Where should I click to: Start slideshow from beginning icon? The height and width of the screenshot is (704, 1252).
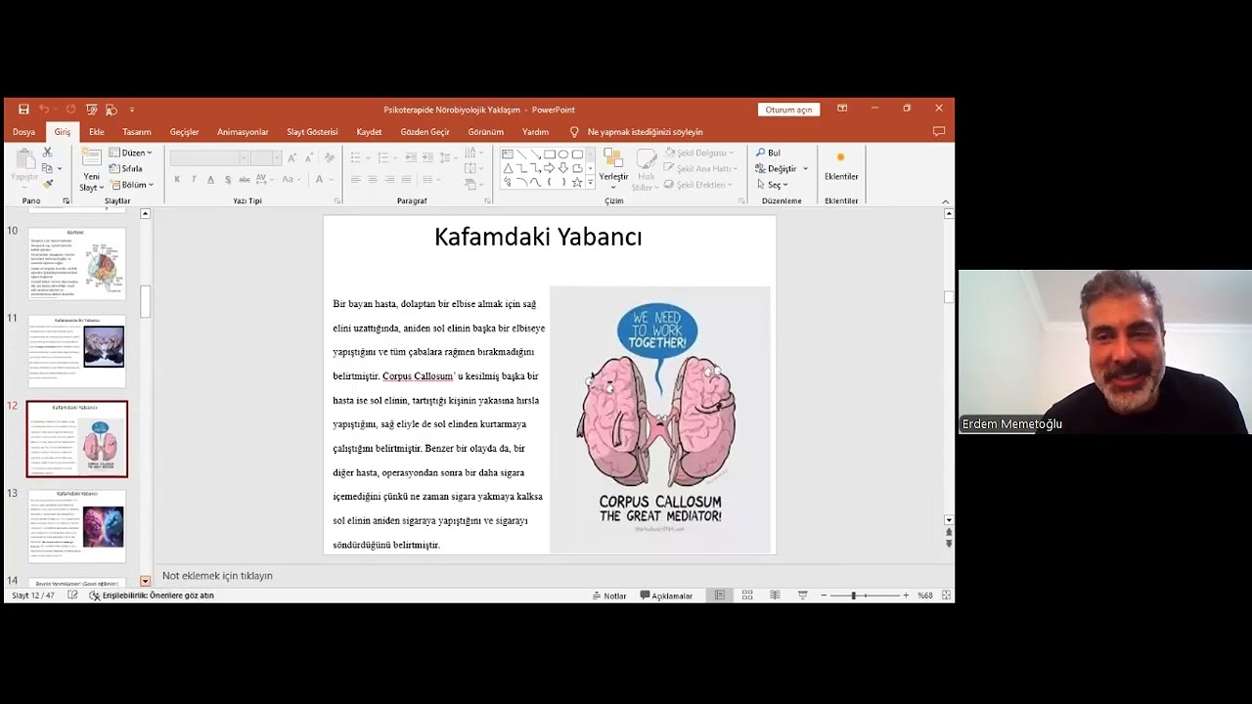(x=91, y=110)
